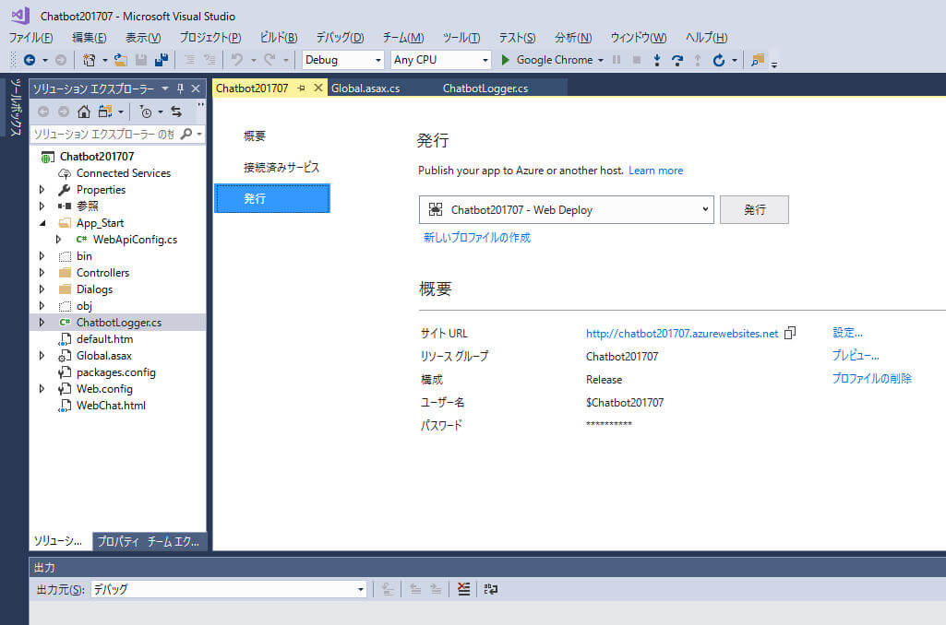Click the Learn more link
946x625 pixels.
point(656,171)
